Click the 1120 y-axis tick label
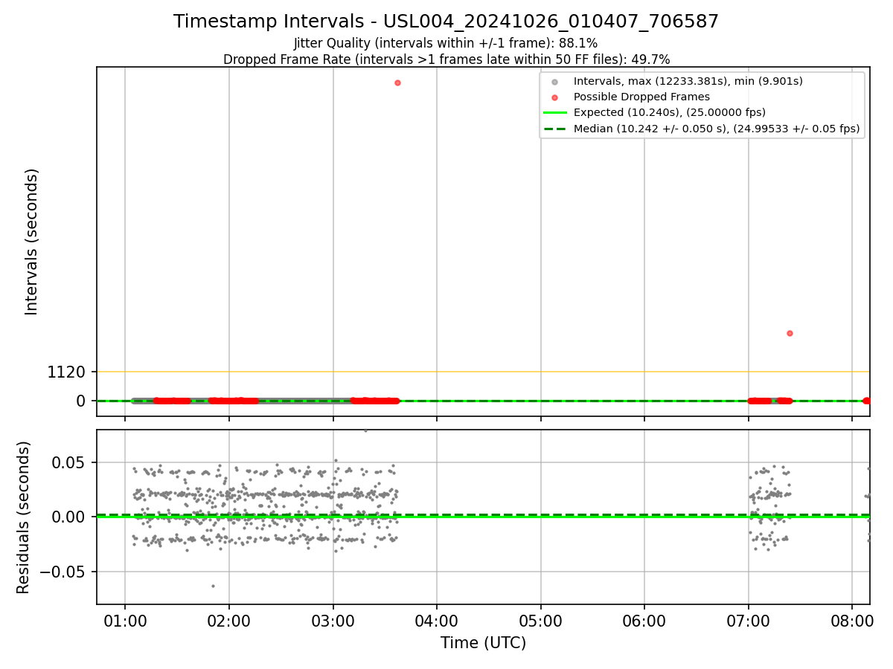893x669 pixels. [67, 372]
